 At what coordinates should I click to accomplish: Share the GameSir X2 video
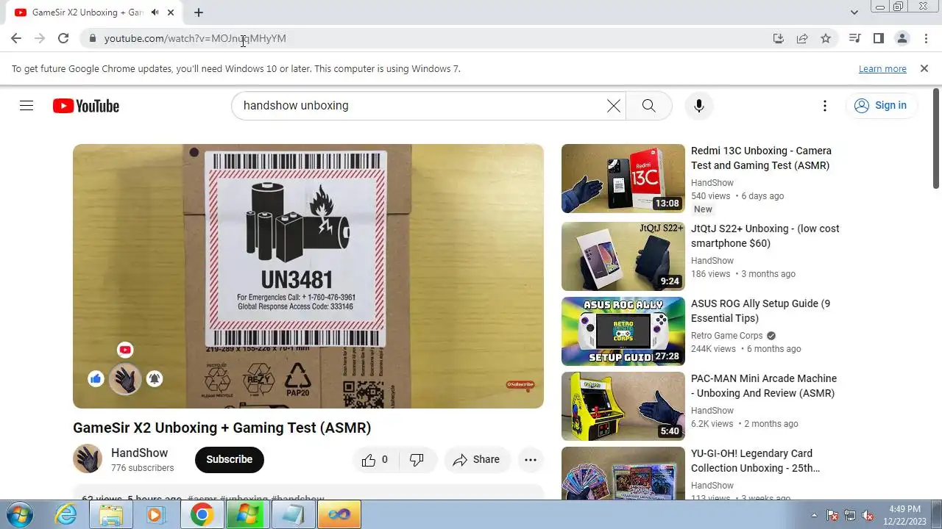(477, 460)
